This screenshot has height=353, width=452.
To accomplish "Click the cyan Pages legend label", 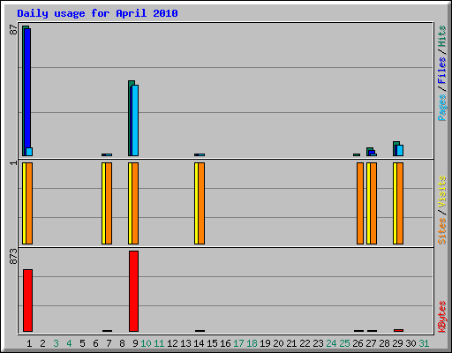I will click(442, 108).
